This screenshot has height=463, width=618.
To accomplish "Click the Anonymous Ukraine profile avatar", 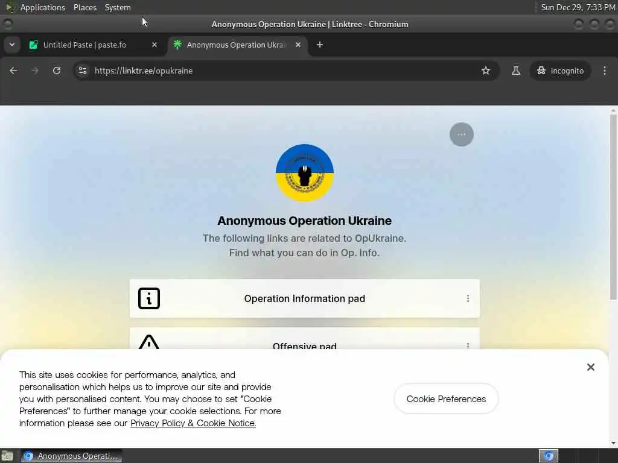I will [x=305, y=173].
